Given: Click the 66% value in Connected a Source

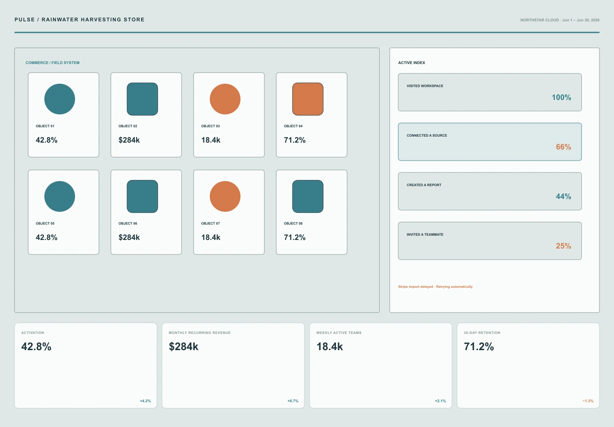Looking at the screenshot, I should [x=563, y=147].
